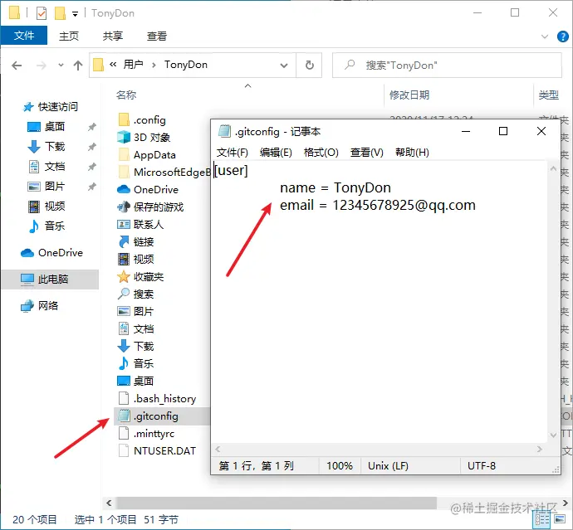Image resolution: width=573 pixels, height=530 pixels.
Task: Open the quick access toolbar customize dropdown
Action: tap(75, 14)
